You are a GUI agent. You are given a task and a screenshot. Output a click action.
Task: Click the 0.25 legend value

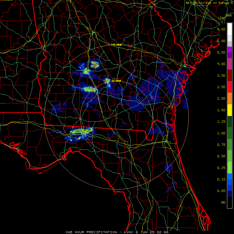click(221, 168)
